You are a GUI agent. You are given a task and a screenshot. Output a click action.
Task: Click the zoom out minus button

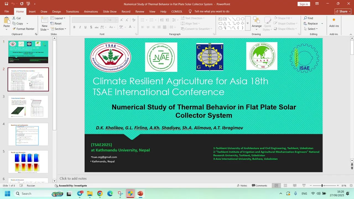click(x=311, y=185)
